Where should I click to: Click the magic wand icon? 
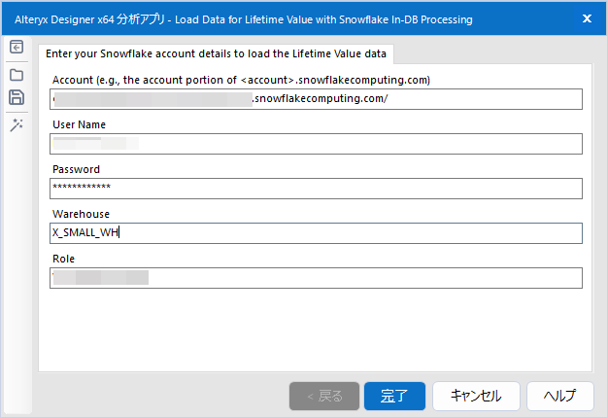pyautogui.click(x=17, y=123)
